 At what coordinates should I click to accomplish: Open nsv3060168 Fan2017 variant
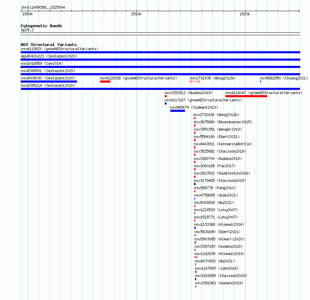(215, 166)
